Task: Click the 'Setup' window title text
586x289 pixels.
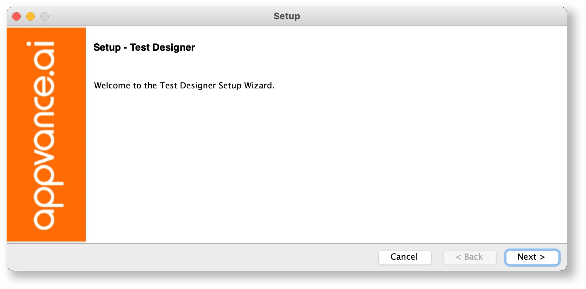Action: pos(287,16)
